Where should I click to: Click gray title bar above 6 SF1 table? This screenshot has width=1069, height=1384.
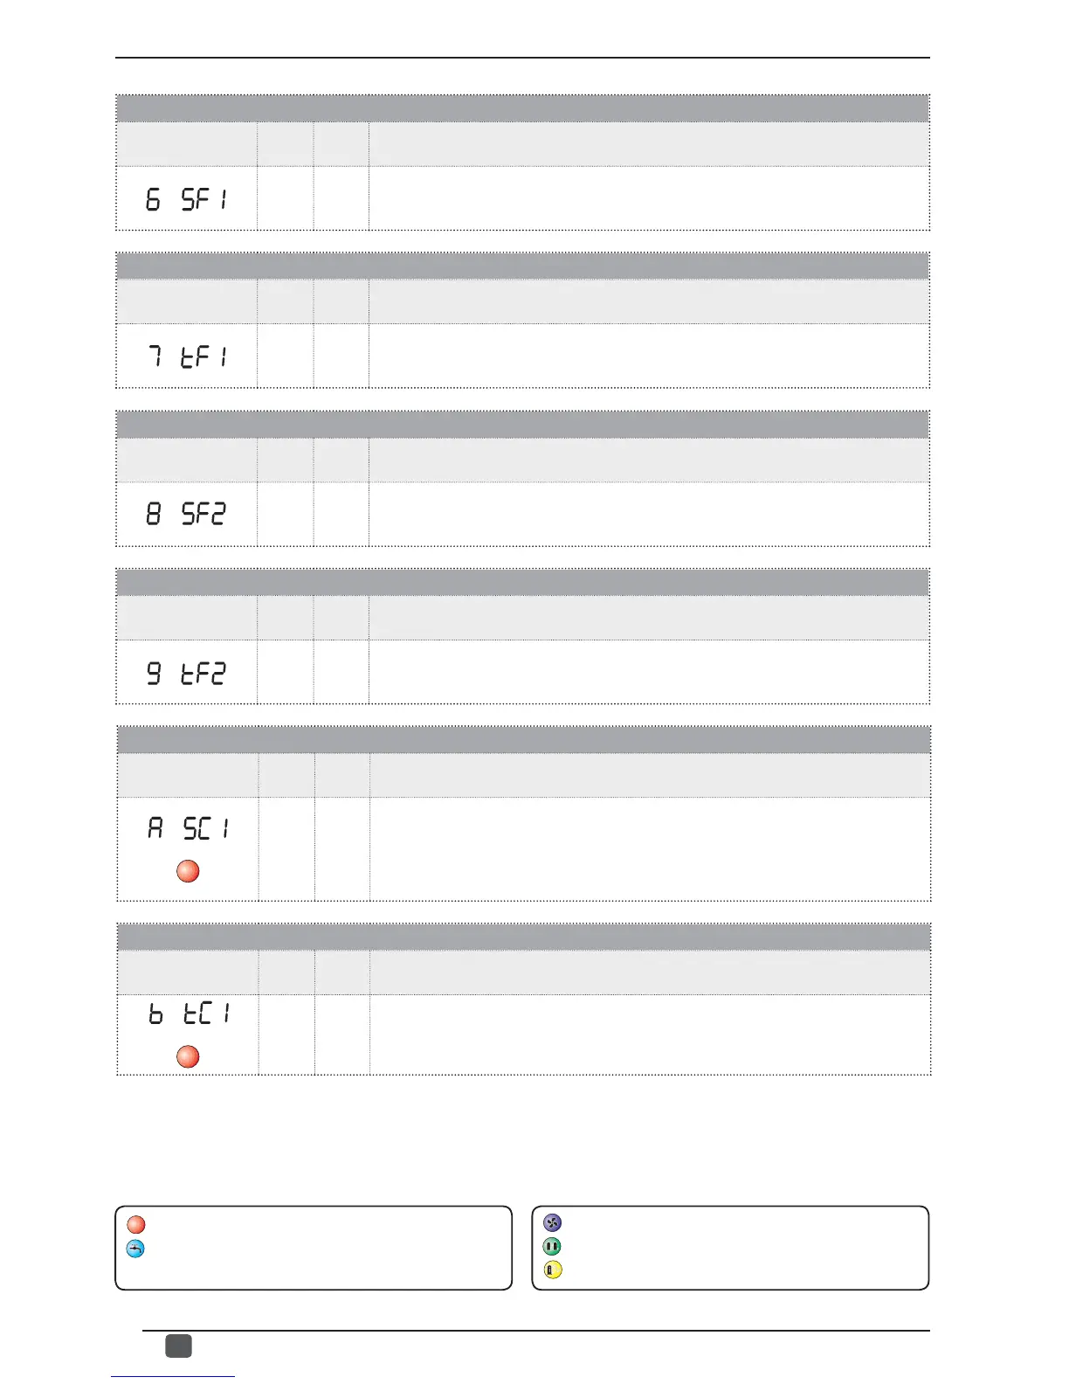(522, 108)
